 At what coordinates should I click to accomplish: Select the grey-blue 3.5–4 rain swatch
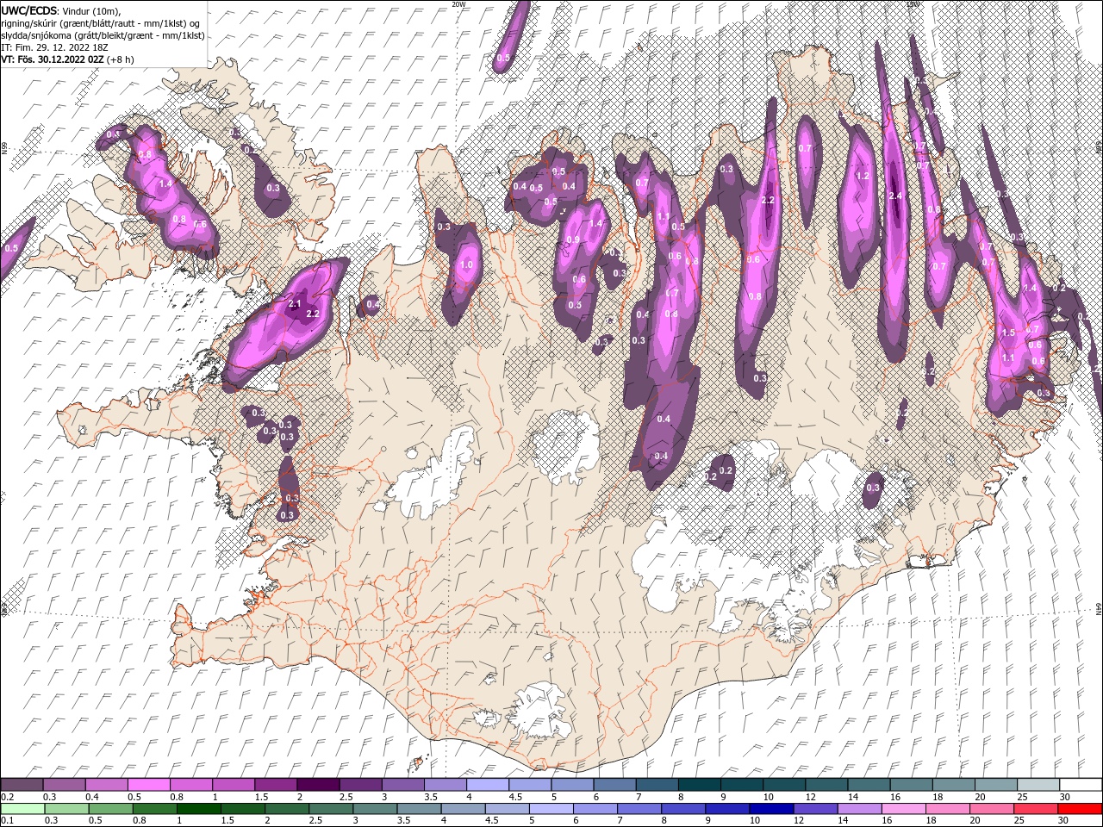[418, 809]
